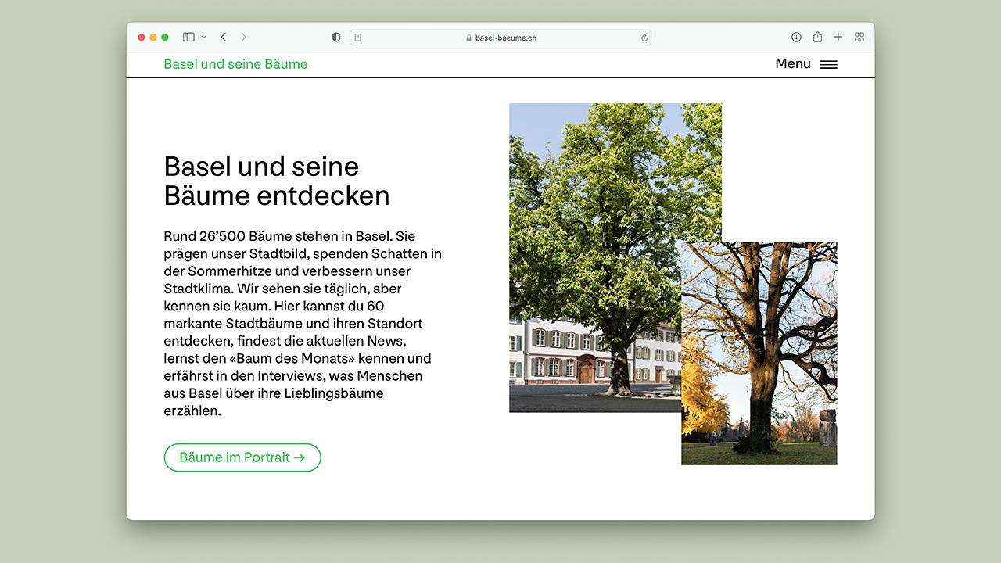Click the basel-baeume.ch address field
The width and height of the screenshot is (1001, 563).
pyautogui.click(x=500, y=38)
